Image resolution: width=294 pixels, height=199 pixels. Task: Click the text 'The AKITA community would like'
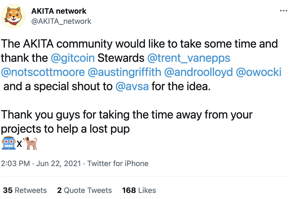tap(76, 44)
